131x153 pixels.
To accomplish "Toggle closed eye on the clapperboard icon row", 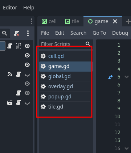I will click(x=27, y=103).
